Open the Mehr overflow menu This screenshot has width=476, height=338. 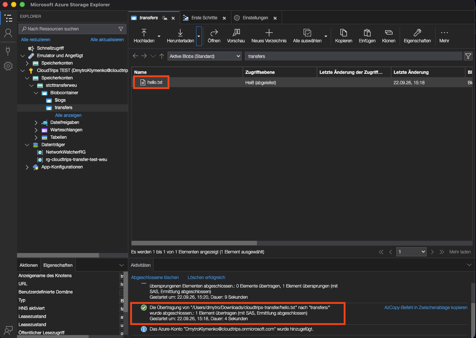tap(444, 36)
